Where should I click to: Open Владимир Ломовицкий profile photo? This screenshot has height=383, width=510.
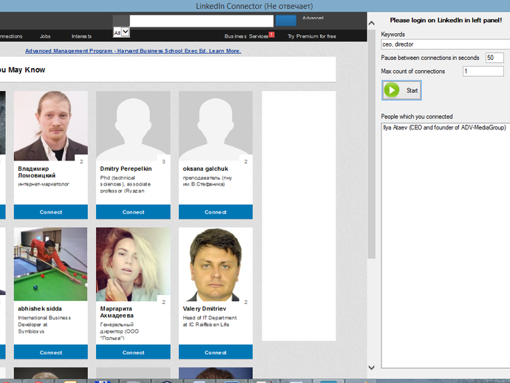pos(51,126)
